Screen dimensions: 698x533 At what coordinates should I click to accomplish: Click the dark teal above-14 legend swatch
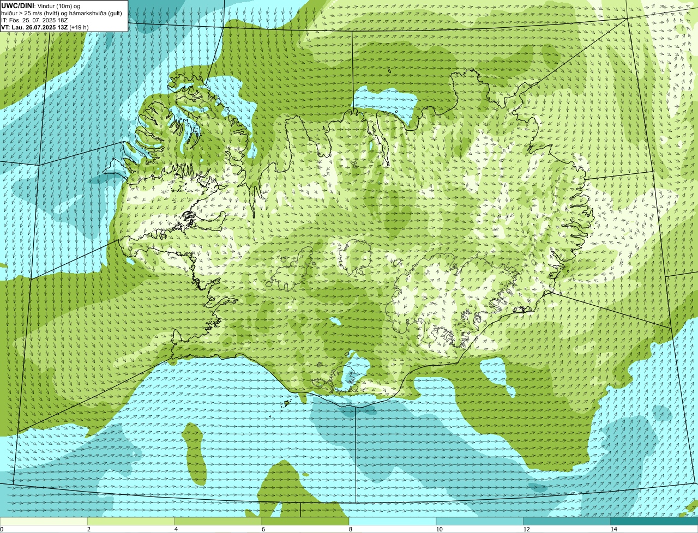654,521
